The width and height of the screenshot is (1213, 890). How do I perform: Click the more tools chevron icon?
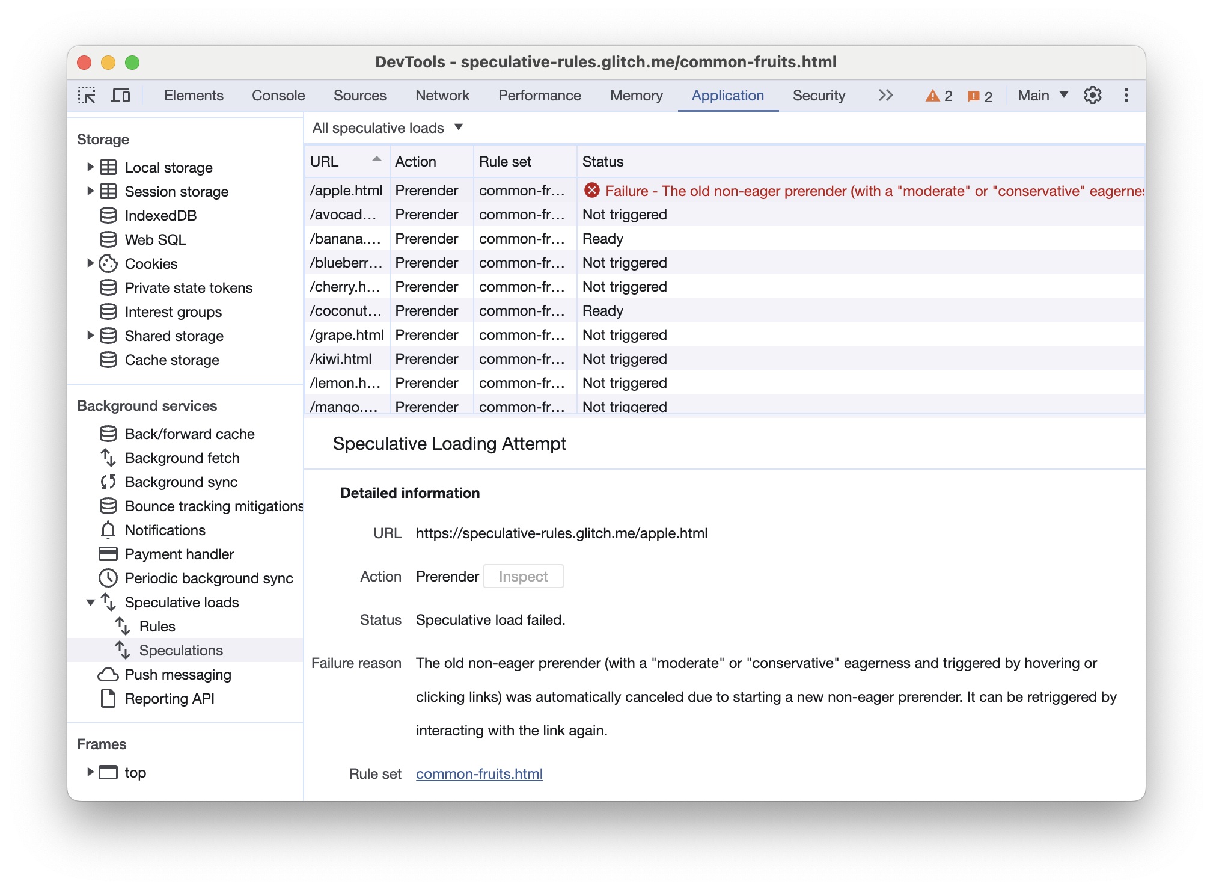tap(884, 95)
